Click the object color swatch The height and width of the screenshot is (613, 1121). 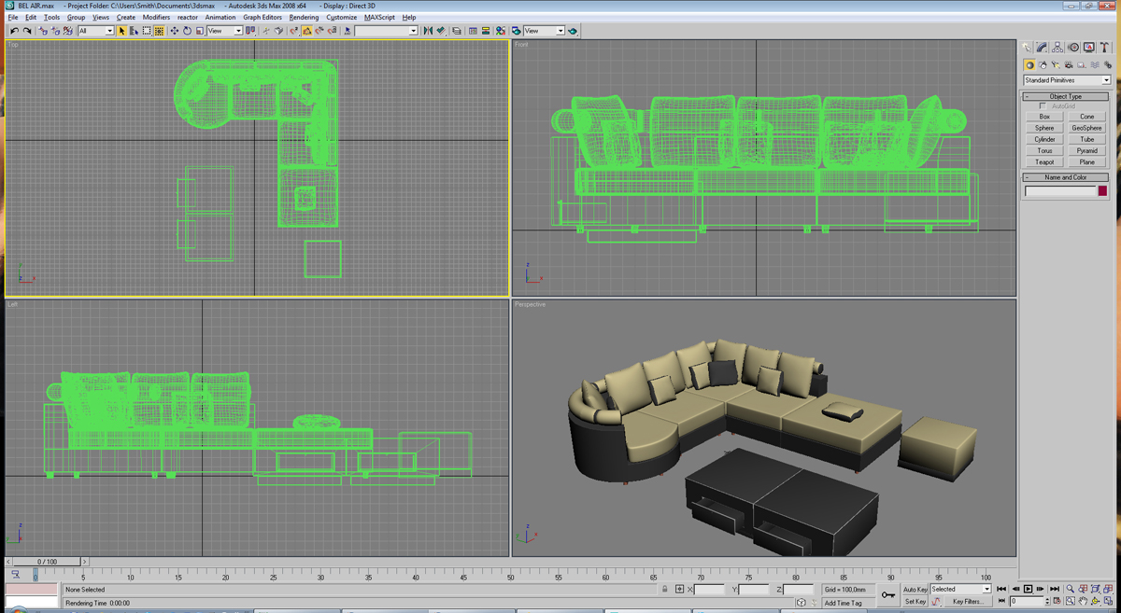coord(1102,191)
